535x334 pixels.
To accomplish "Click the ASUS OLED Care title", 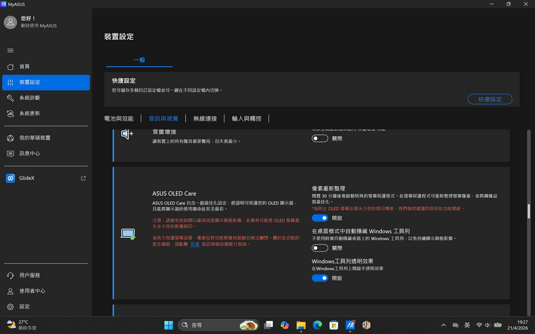I will pyautogui.click(x=174, y=193).
